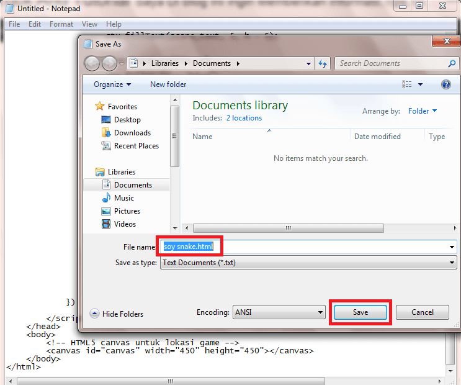The image size is (461, 385).
Task: Click the Favorites star icon
Action: click(100, 106)
